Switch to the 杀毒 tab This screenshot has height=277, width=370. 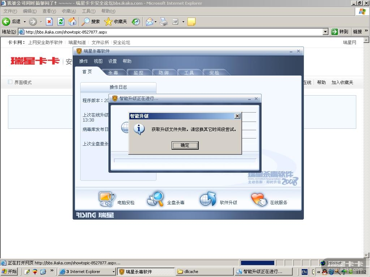tap(113, 73)
